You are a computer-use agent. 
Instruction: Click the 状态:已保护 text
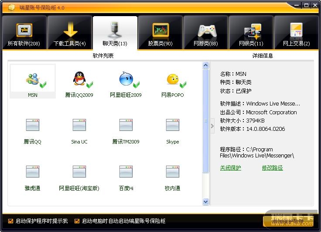coord(236,91)
